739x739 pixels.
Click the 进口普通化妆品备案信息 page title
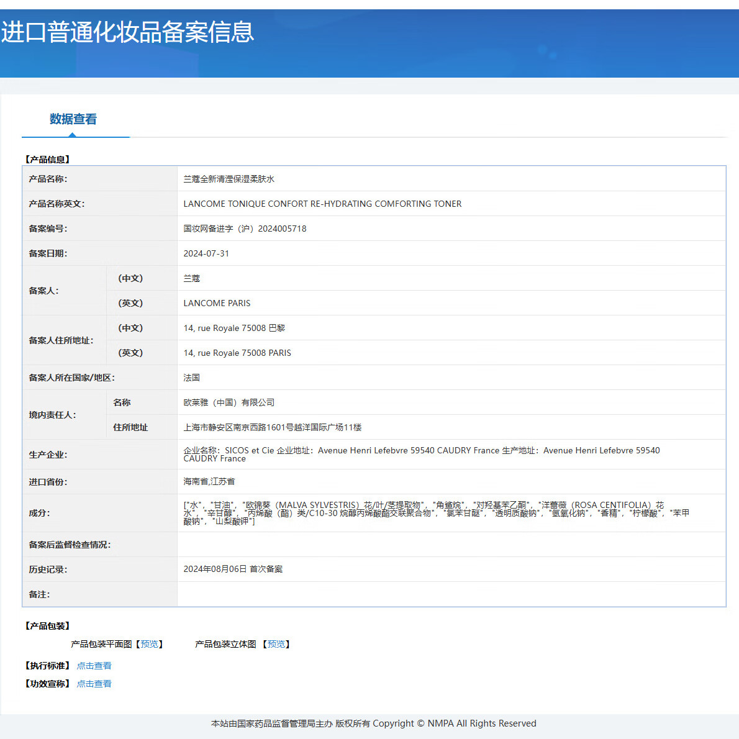tap(128, 32)
